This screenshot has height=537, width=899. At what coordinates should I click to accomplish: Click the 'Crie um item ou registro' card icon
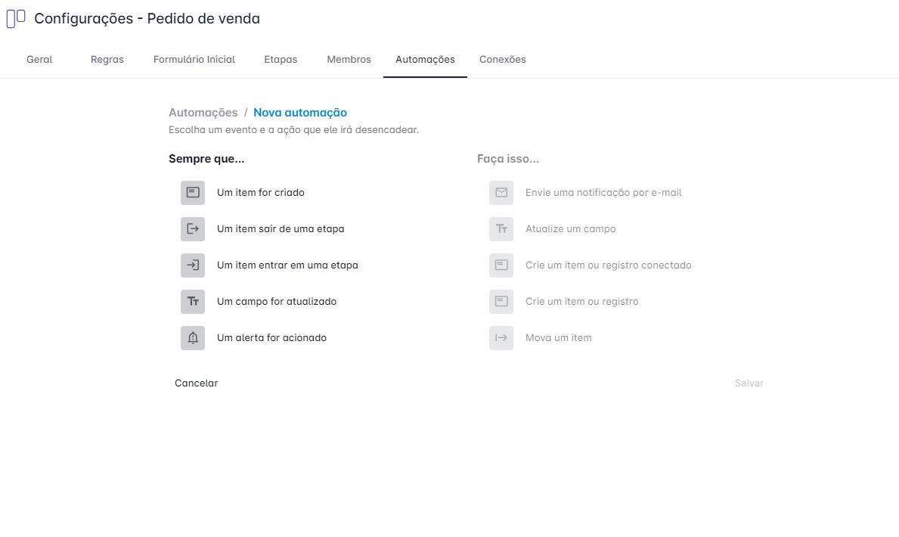[501, 302]
